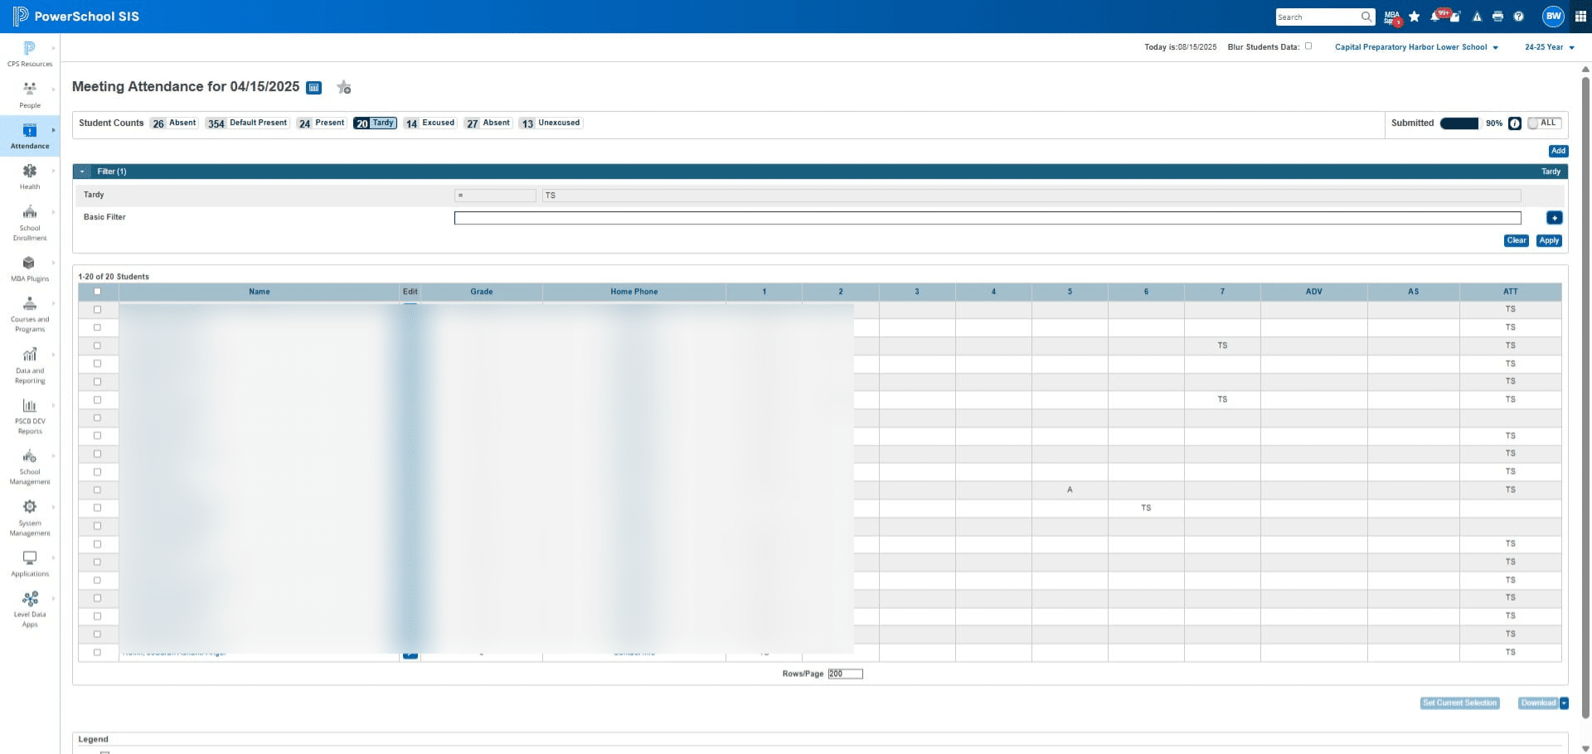Select the 24 Present student count
The height and width of the screenshot is (754, 1592).
(322, 123)
